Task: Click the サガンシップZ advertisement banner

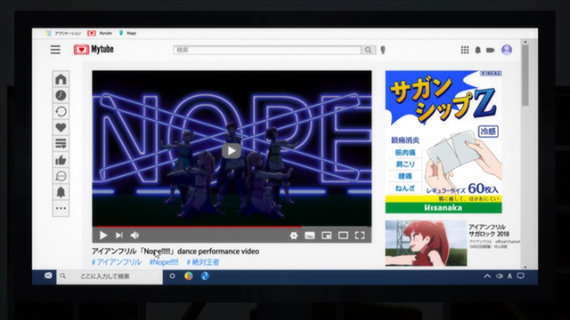Action: [x=444, y=142]
